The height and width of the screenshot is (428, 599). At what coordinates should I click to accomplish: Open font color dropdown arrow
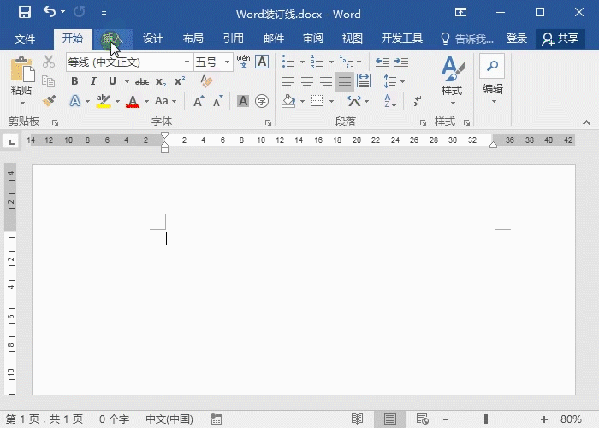[x=146, y=102]
